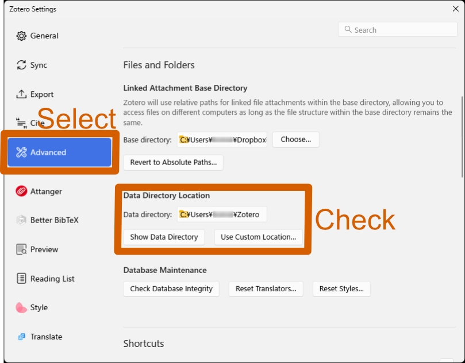Click the Reset Translators... button

[x=266, y=288]
